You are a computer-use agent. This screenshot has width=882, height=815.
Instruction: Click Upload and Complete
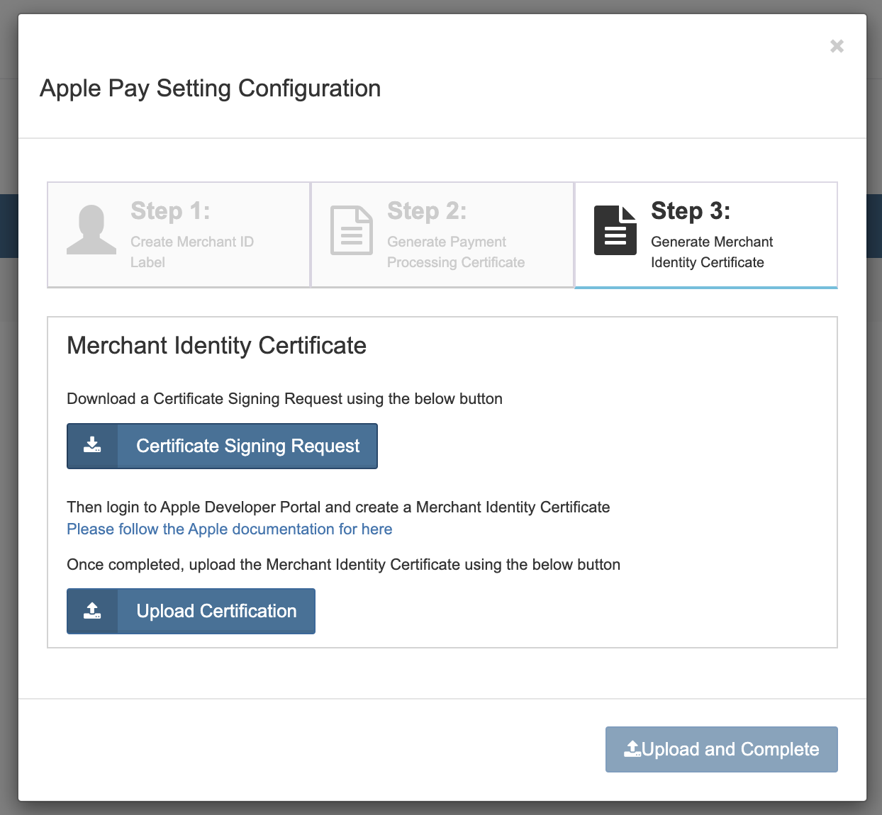point(721,748)
